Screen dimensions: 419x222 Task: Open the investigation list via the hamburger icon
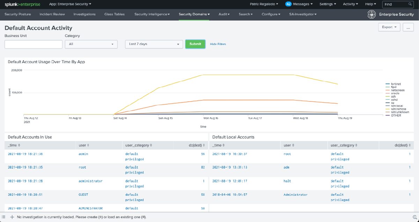[x=3, y=217]
